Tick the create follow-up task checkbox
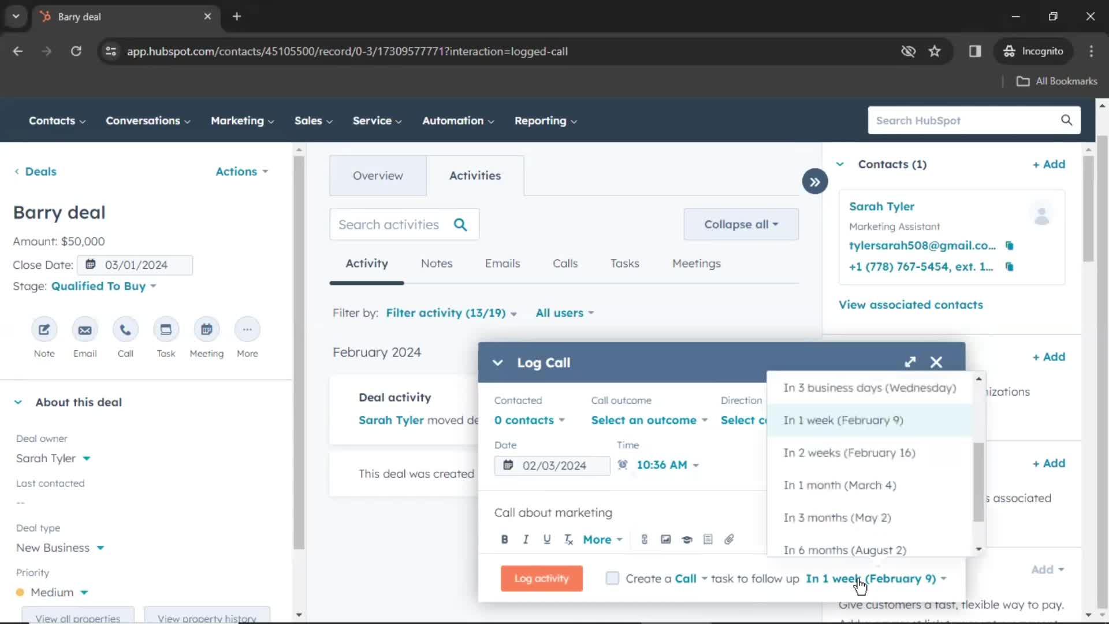The height and width of the screenshot is (624, 1109). [612, 578]
